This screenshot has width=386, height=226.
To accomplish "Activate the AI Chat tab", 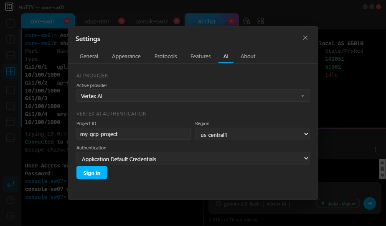I will pyautogui.click(x=206, y=21).
